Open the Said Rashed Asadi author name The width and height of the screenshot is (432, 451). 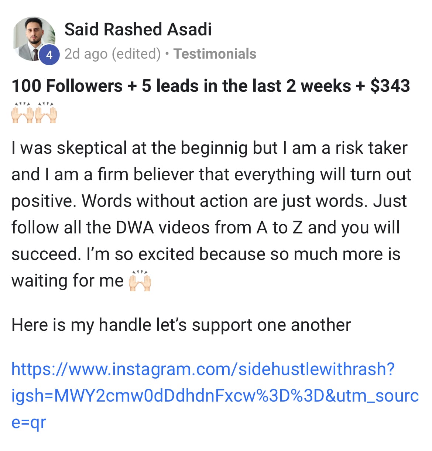(138, 30)
